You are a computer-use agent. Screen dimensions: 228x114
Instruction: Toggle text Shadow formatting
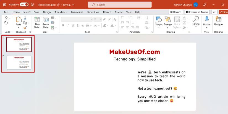pos(78,26)
